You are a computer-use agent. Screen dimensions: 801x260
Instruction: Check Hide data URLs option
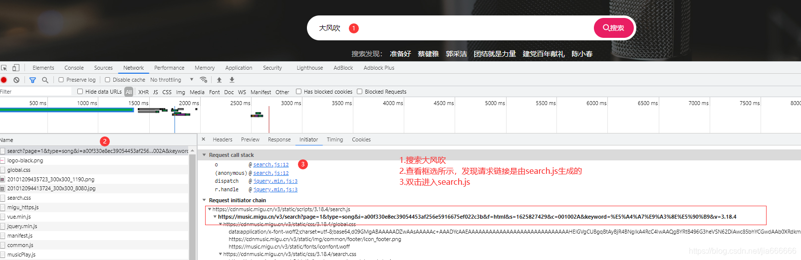click(x=80, y=92)
